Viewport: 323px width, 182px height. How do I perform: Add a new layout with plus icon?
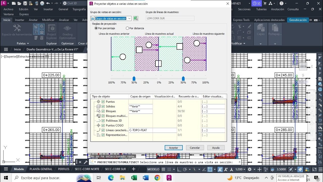point(134,169)
